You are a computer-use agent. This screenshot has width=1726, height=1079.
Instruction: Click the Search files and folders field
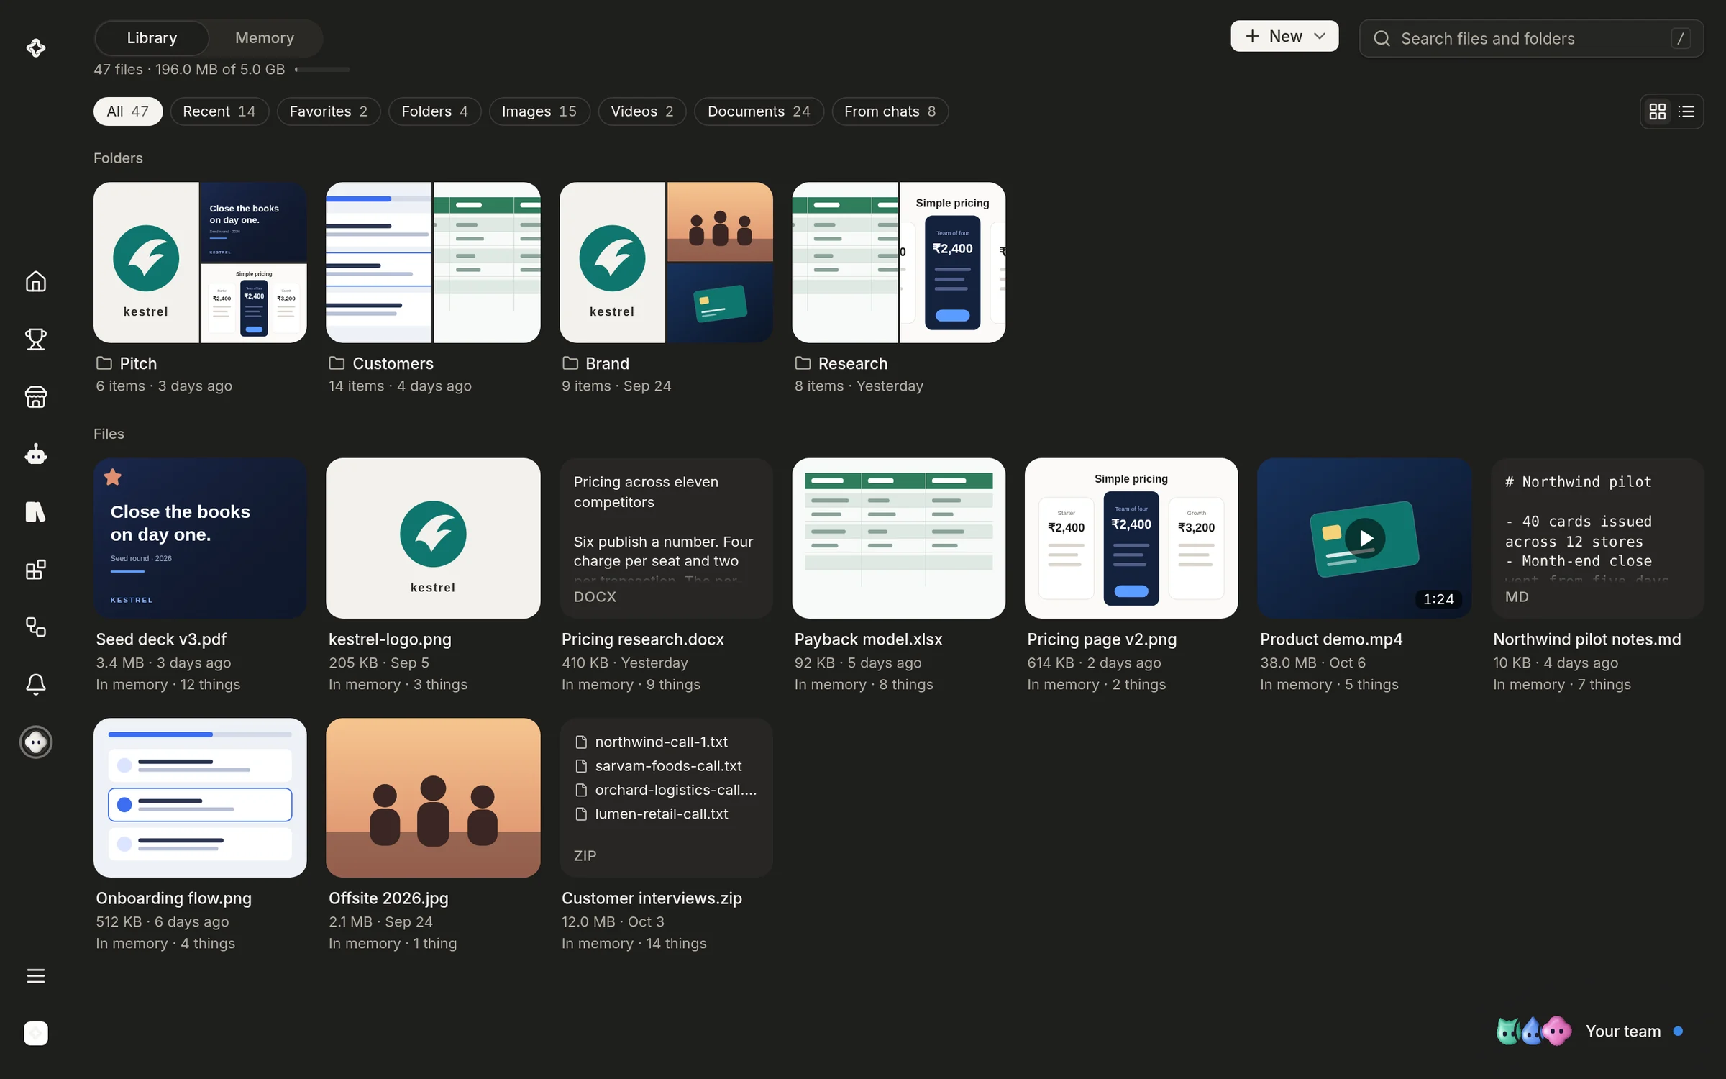[1531, 38]
